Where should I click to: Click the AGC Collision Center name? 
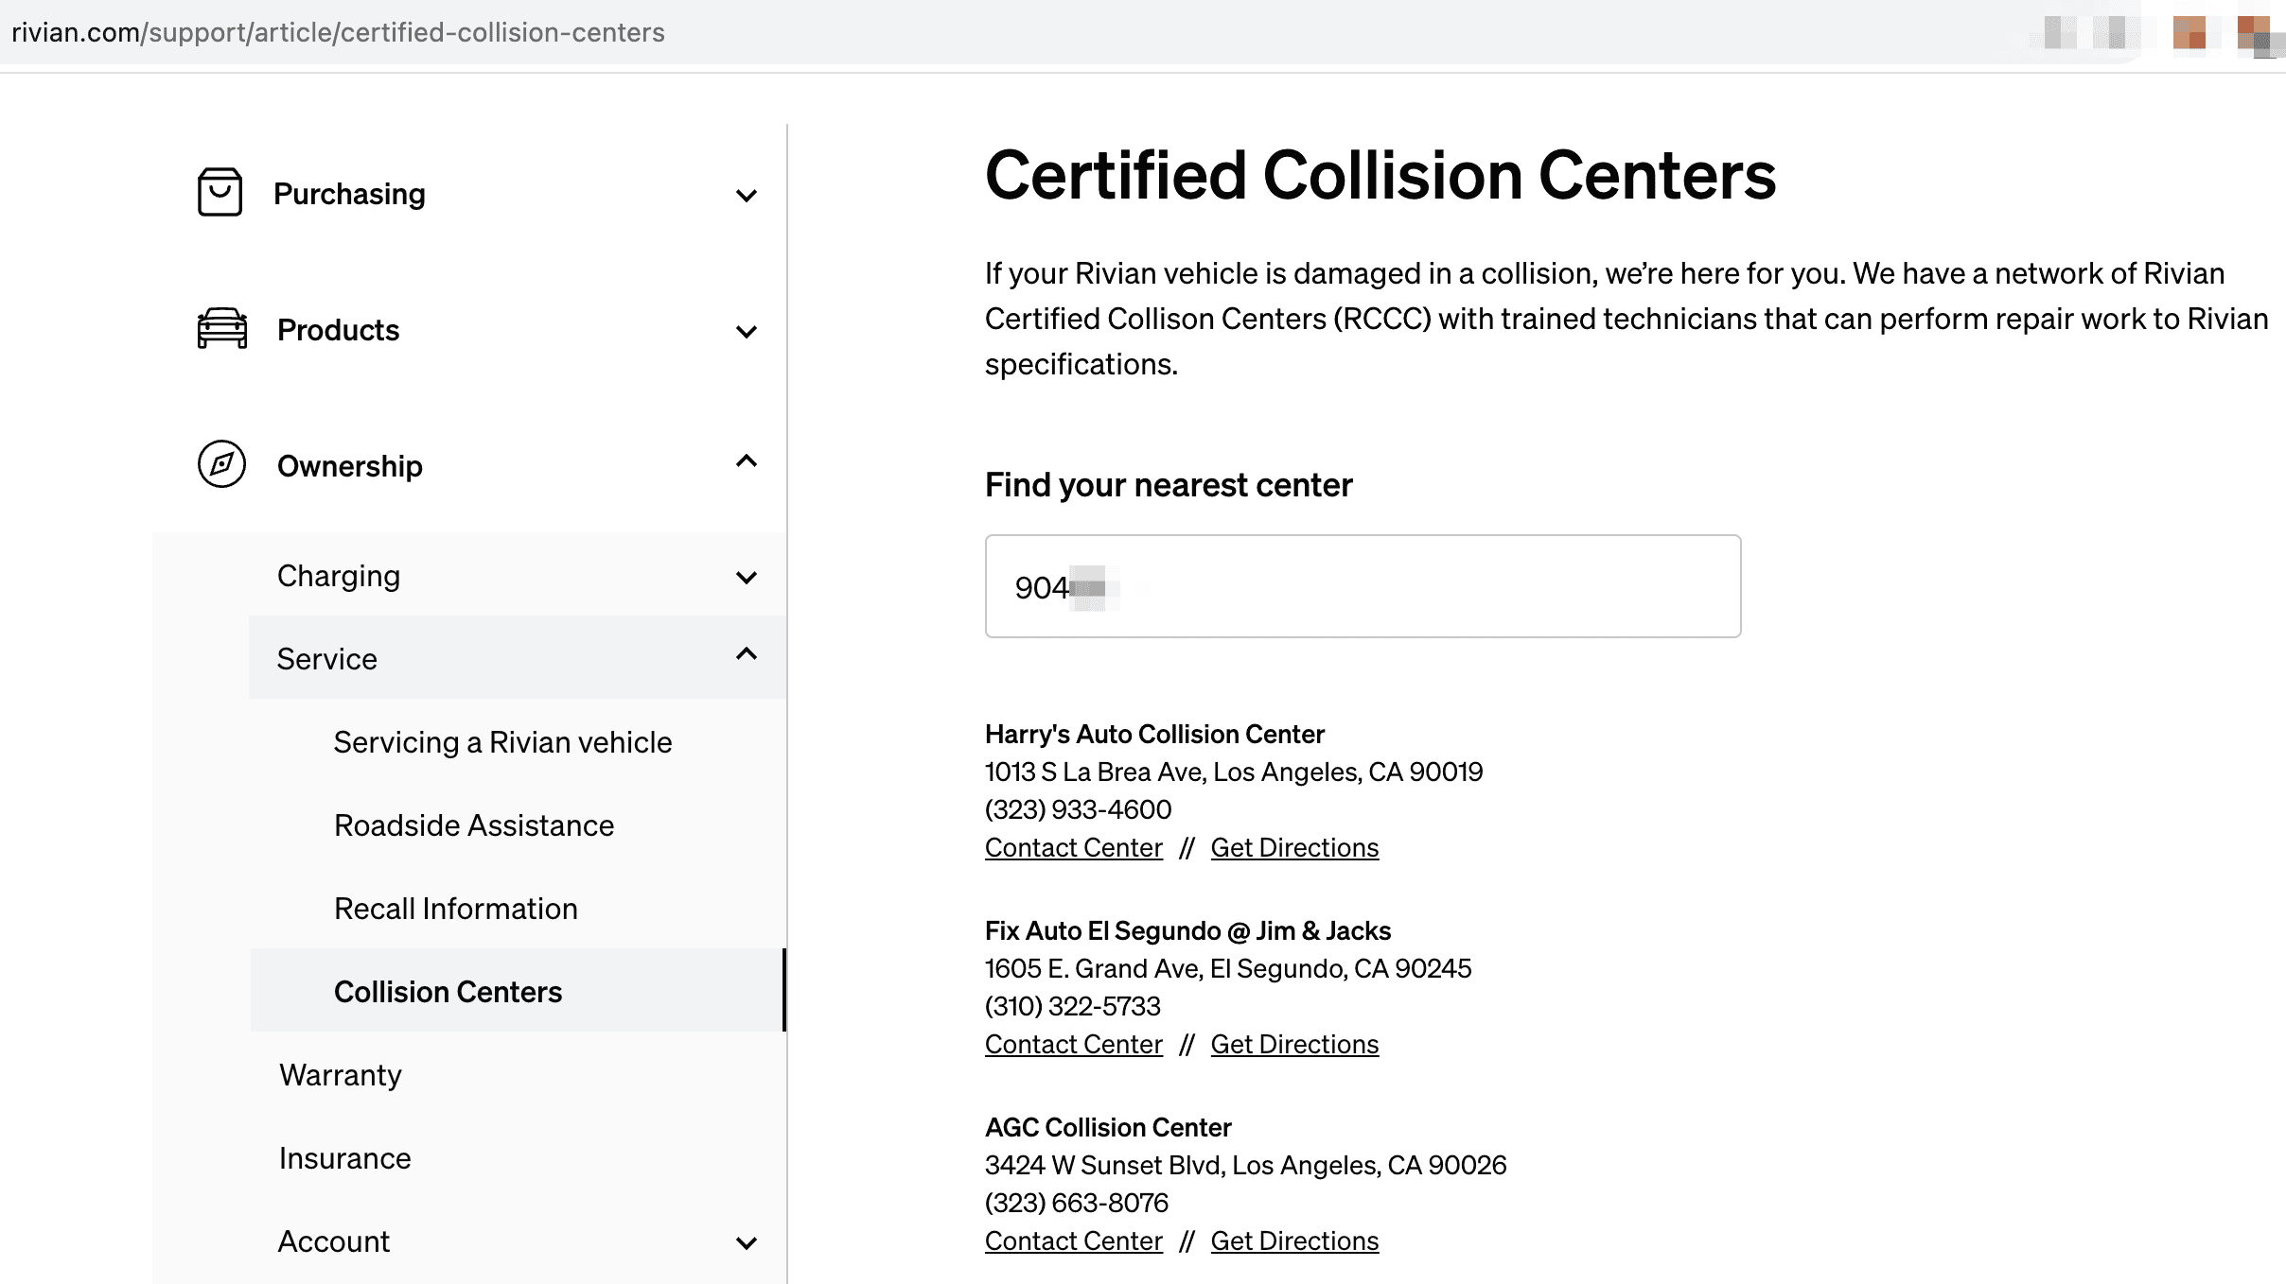[x=1108, y=1127]
